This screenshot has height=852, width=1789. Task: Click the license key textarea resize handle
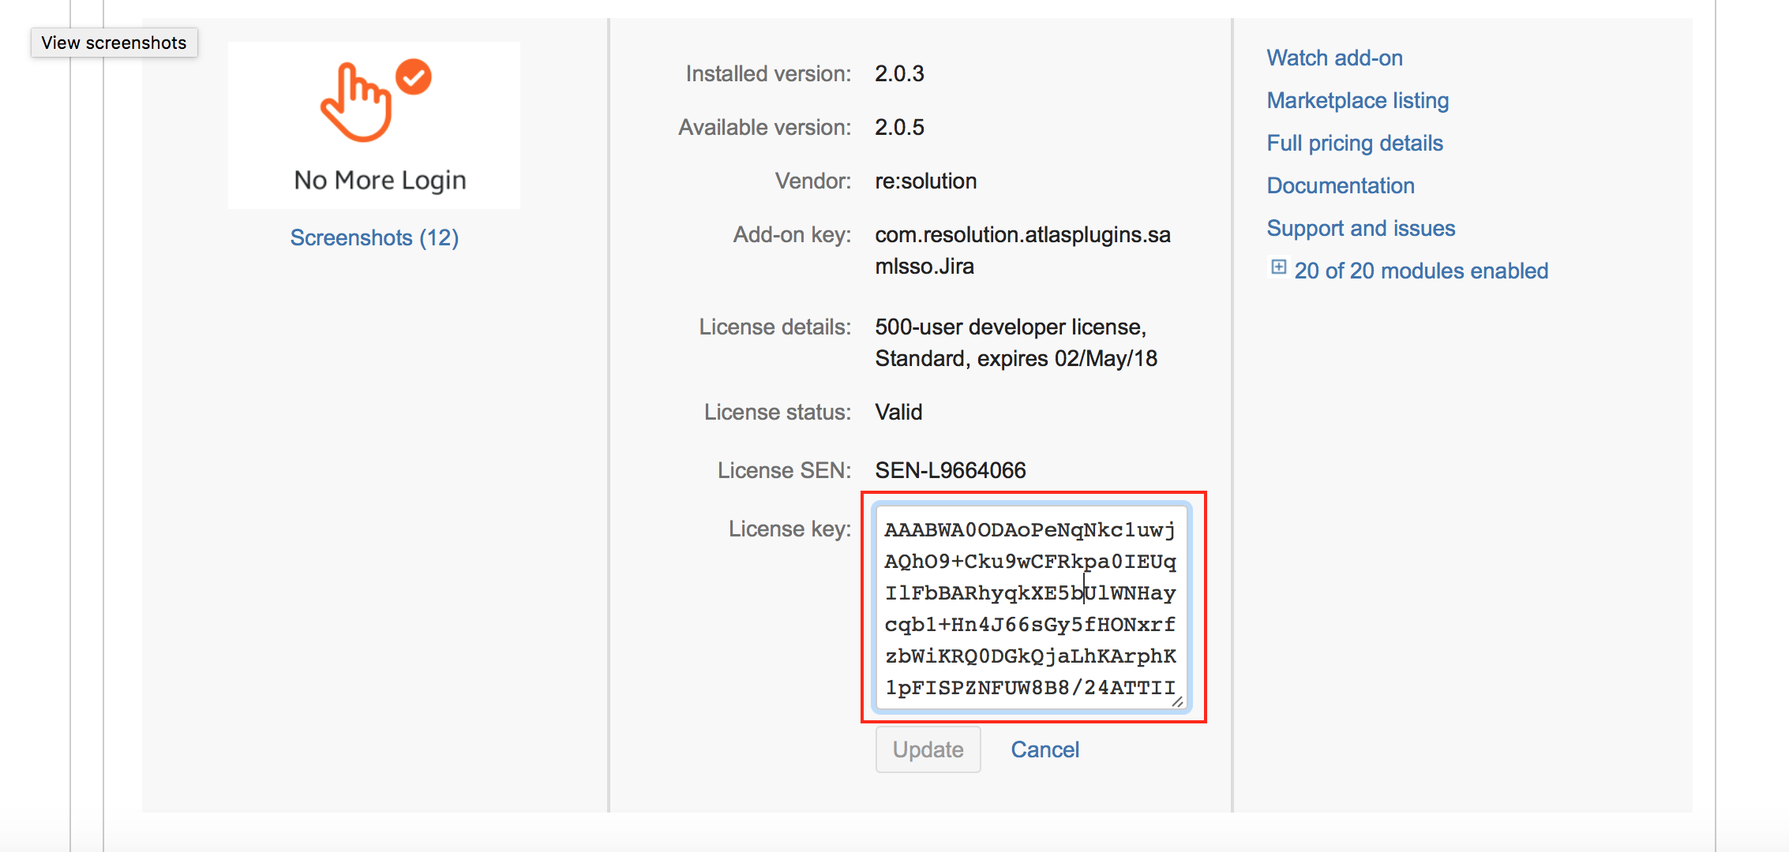1177,701
